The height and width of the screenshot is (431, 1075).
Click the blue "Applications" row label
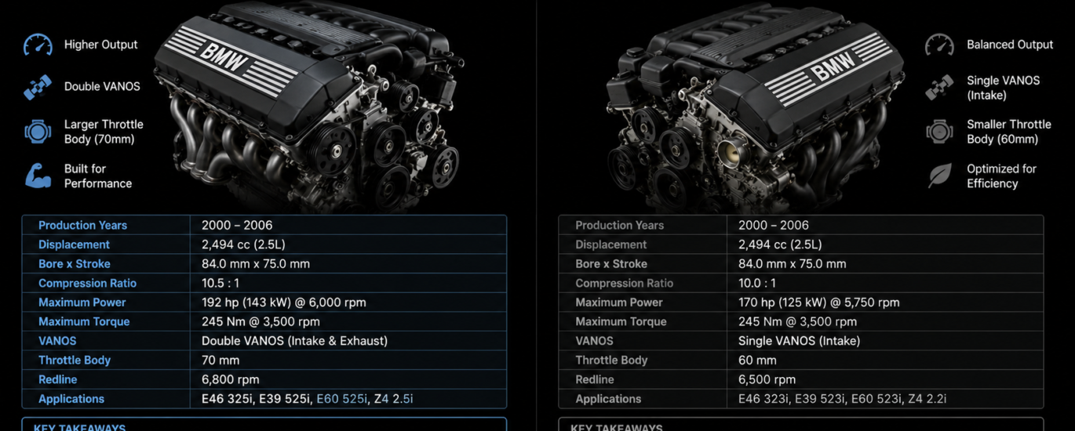(x=71, y=399)
